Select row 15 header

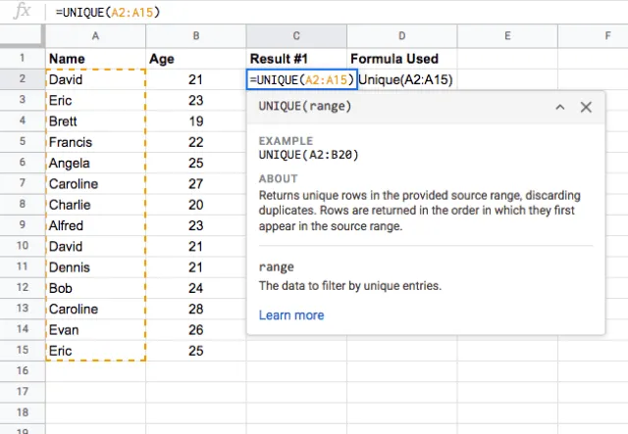tap(22, 350)
